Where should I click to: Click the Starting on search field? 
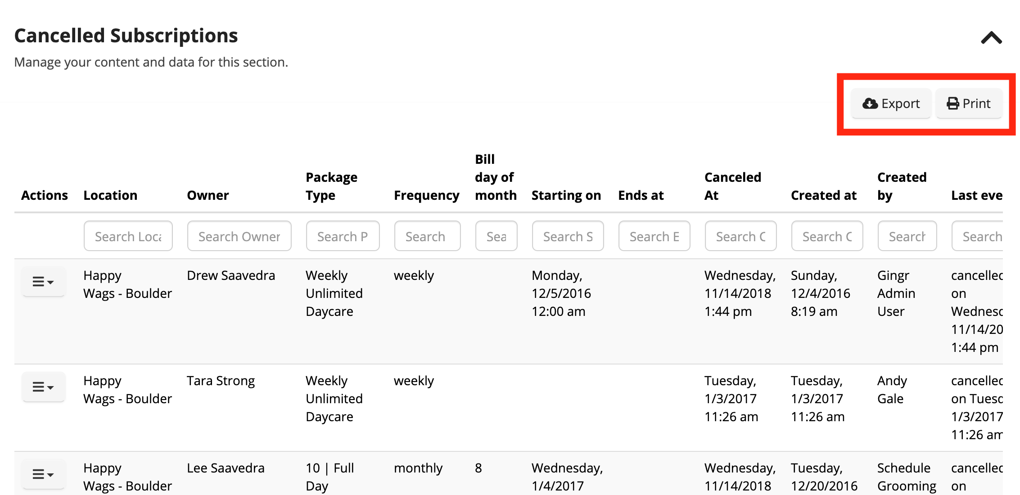point(568,236)
